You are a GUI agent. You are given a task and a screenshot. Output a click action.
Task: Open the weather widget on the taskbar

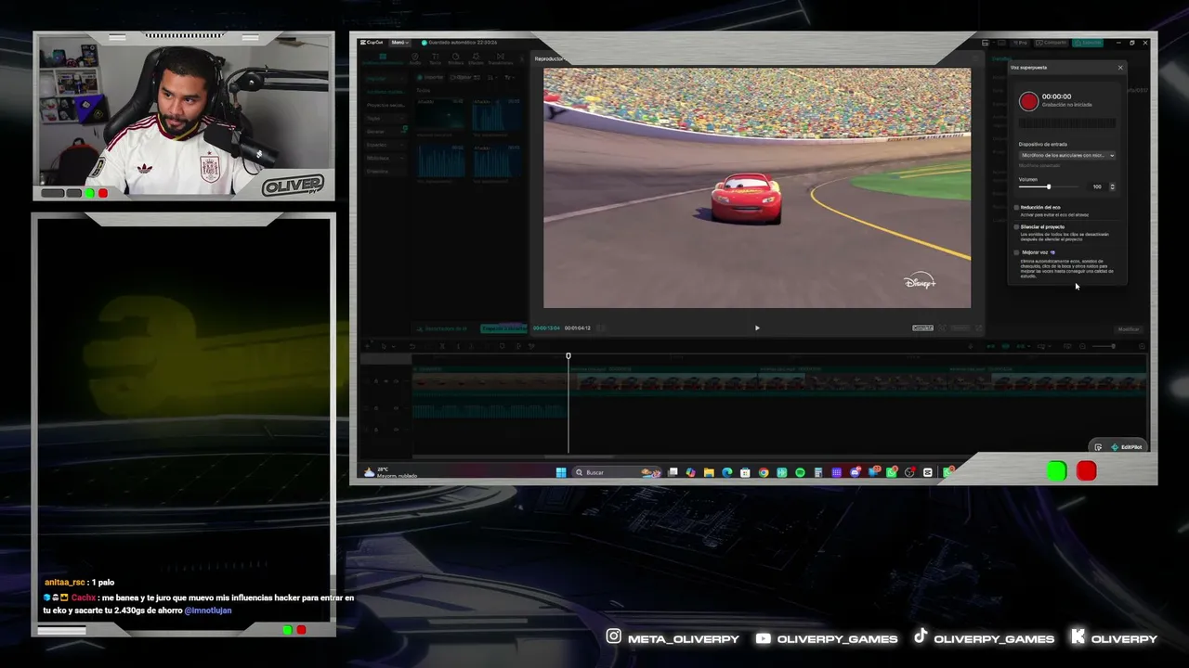pos(390,472)
